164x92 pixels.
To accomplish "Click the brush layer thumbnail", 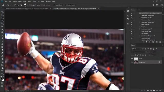I will [x=136, y=59].
